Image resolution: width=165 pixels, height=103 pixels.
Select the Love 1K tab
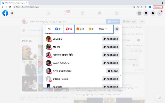69,29
